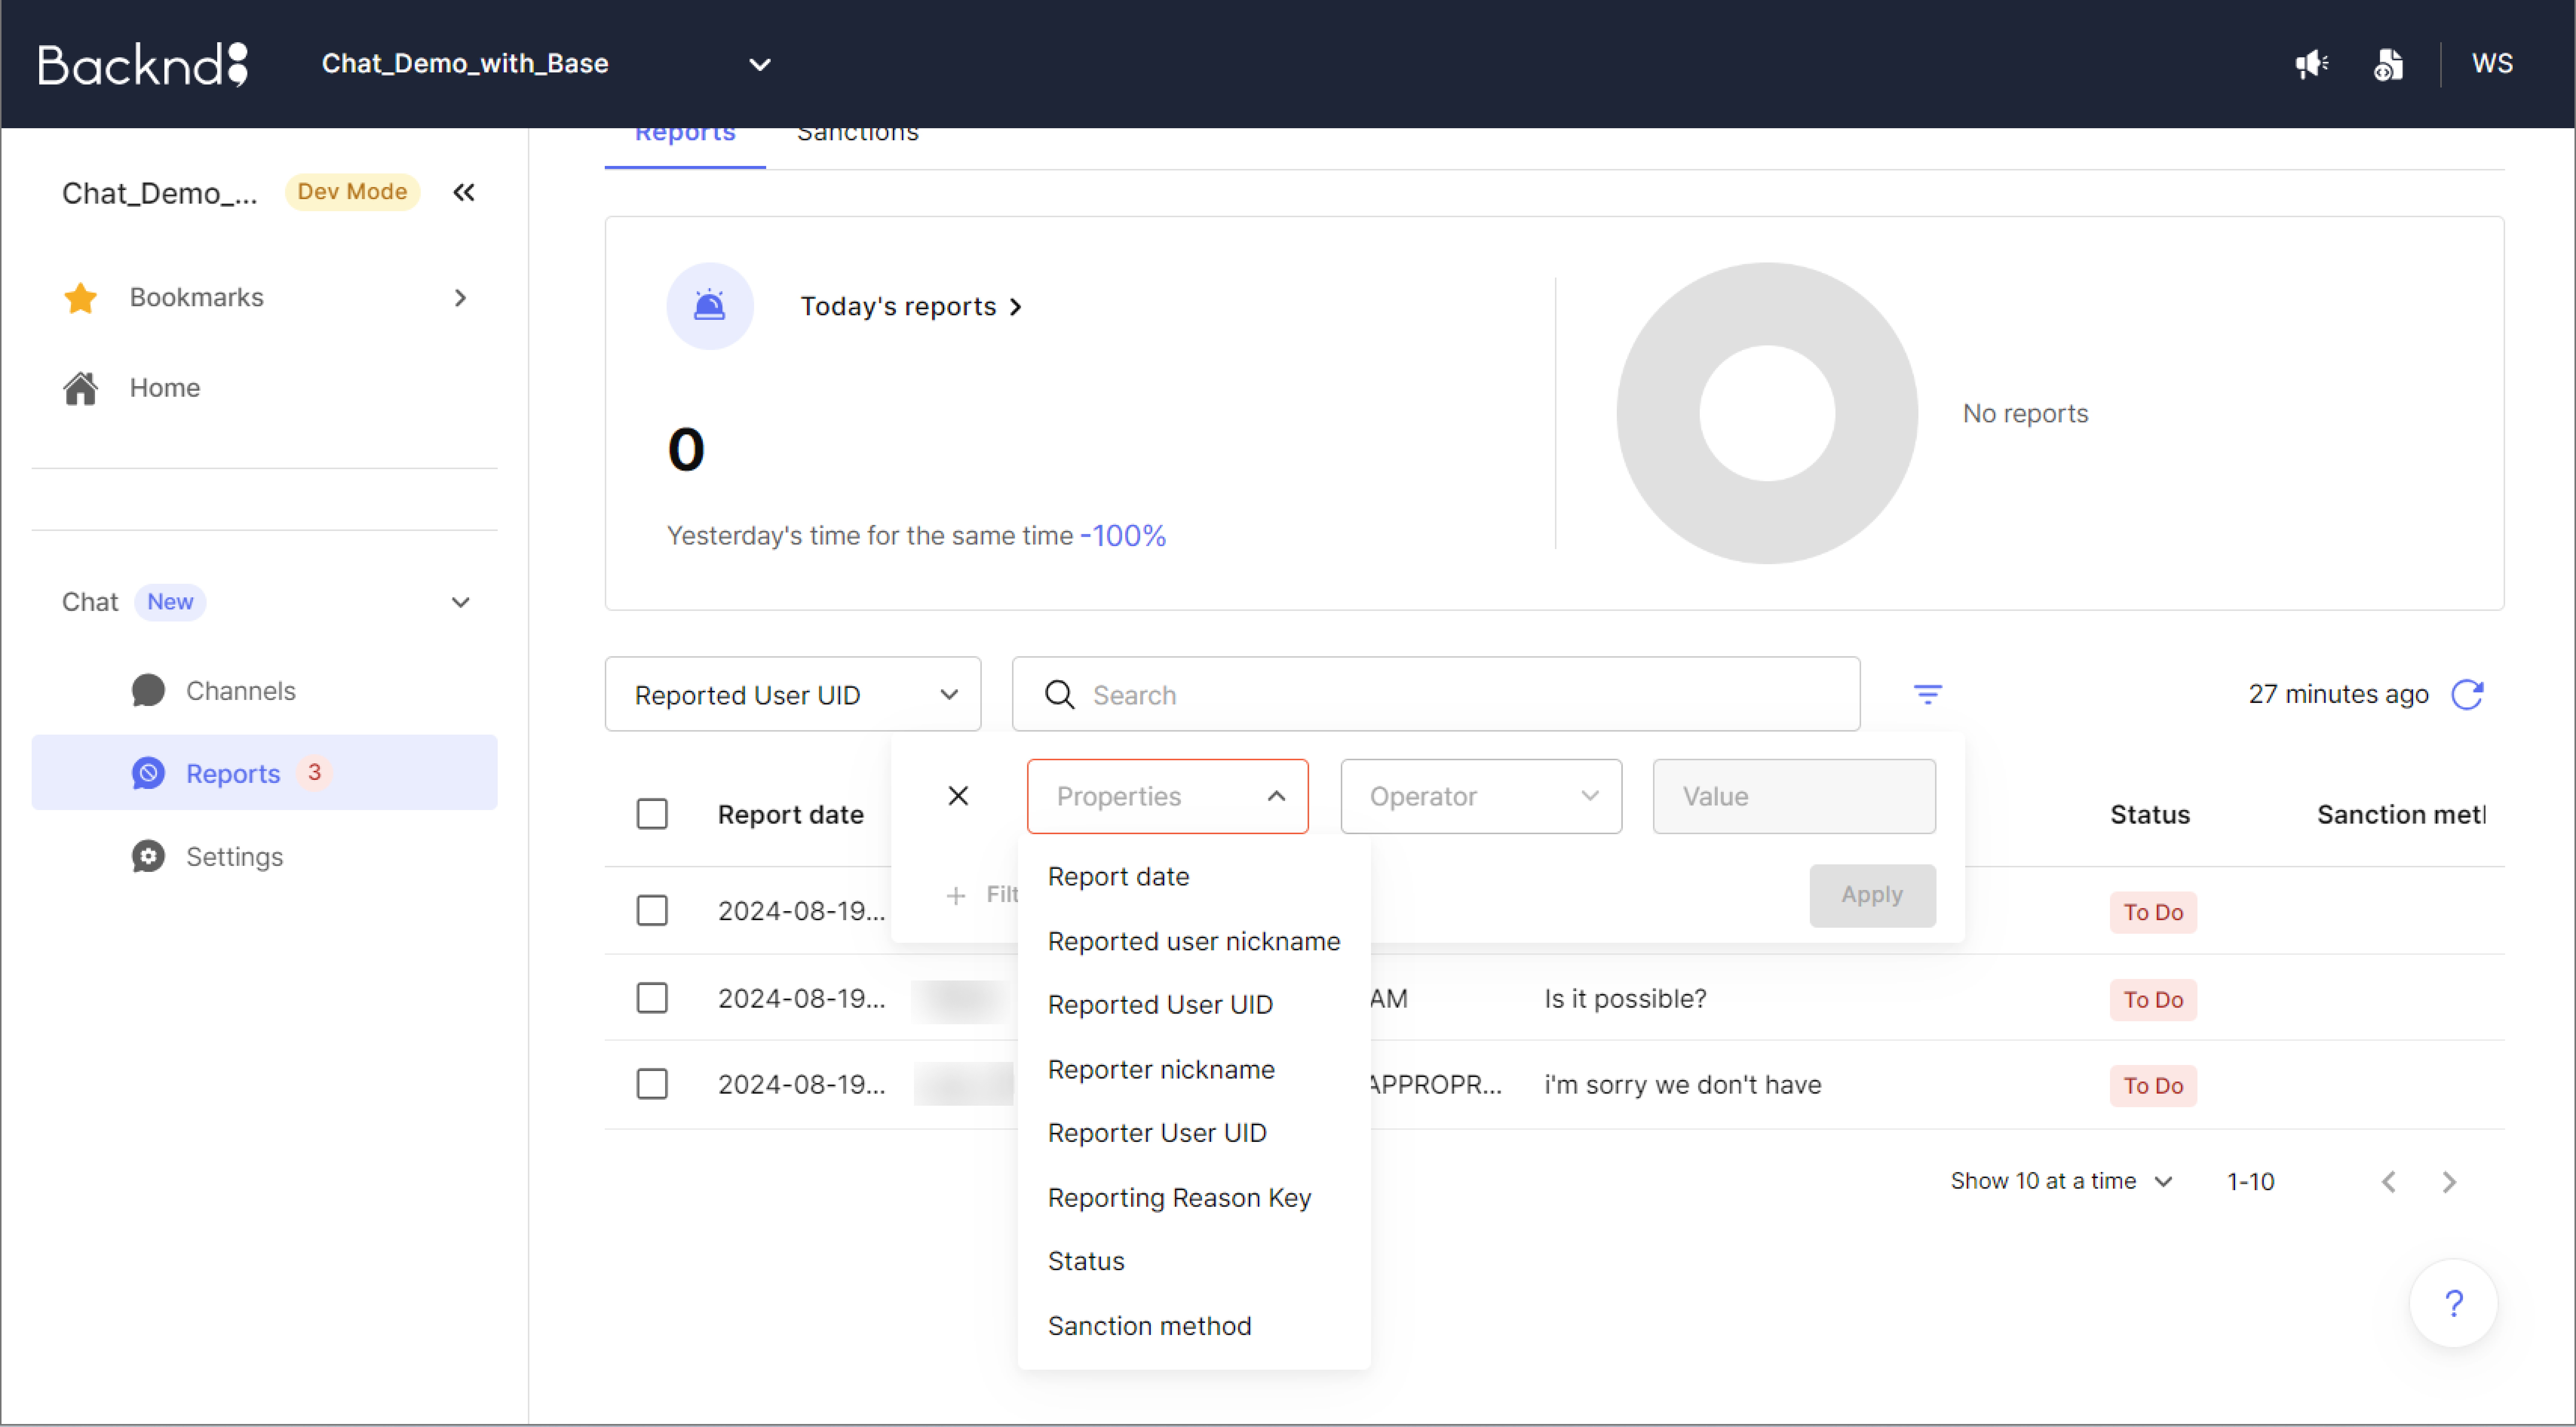The width and height of the screenshot is (2576, 1427).
Task: Open the help question mark button
Action: [x=2453, y=1303]
